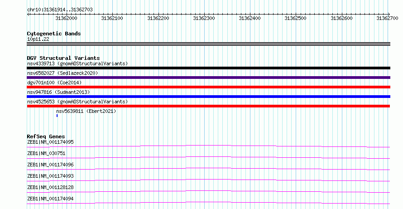The width and height of the screenshot is (403, 209).
Task: Select the purple nsv6582027 variant bar
Action: 208,78
